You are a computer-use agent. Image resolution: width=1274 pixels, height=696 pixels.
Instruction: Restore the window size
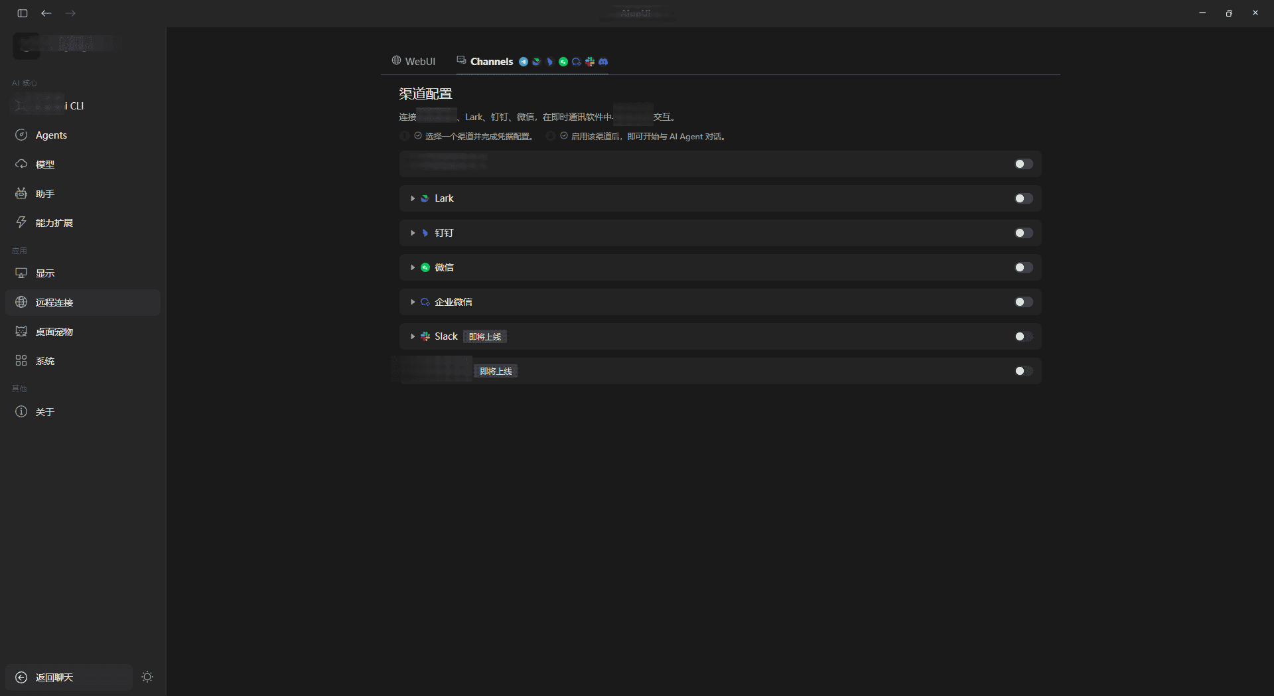[x=1229, y=13]
